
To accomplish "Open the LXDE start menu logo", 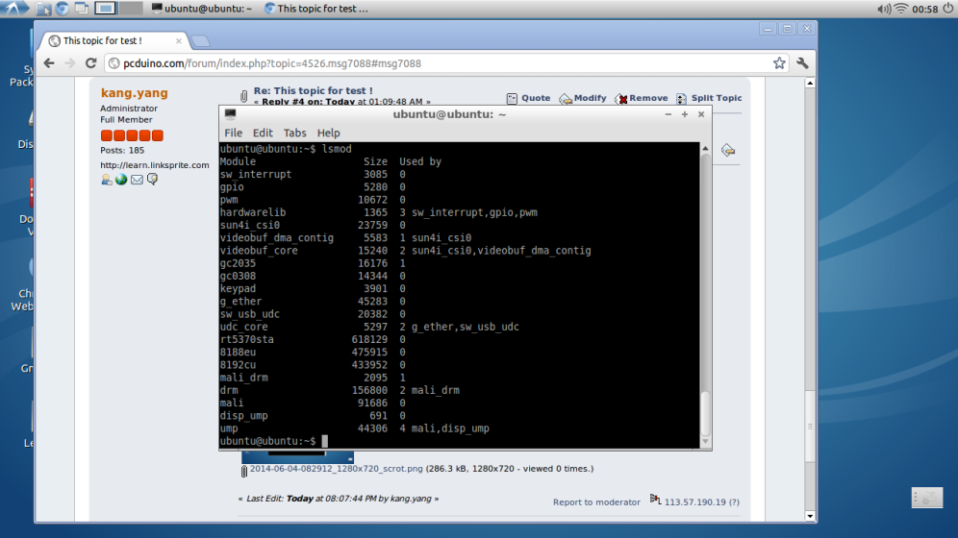I will pyautogui.click(x=14, y=8).
